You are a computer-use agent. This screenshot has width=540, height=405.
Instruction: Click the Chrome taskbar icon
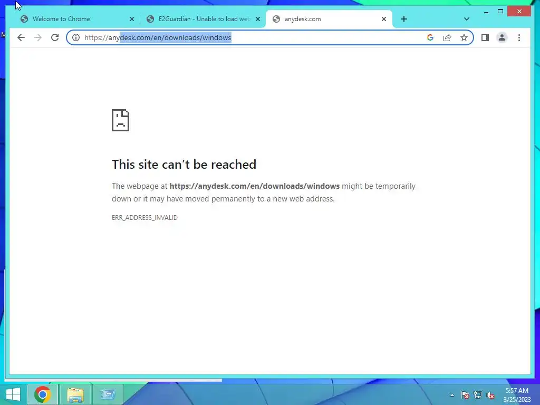pos(42,394)
